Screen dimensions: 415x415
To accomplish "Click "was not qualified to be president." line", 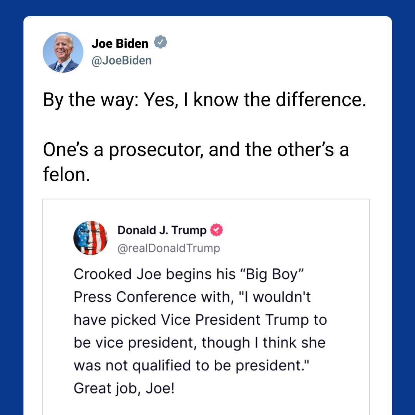I will point(191,365).
